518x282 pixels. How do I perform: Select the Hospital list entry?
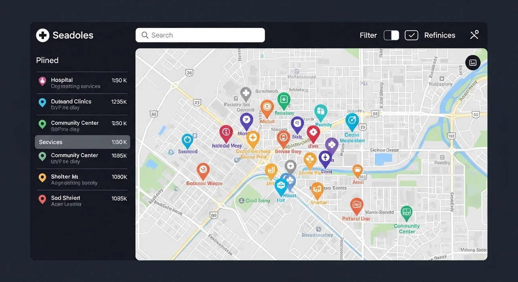pos(83,83)
